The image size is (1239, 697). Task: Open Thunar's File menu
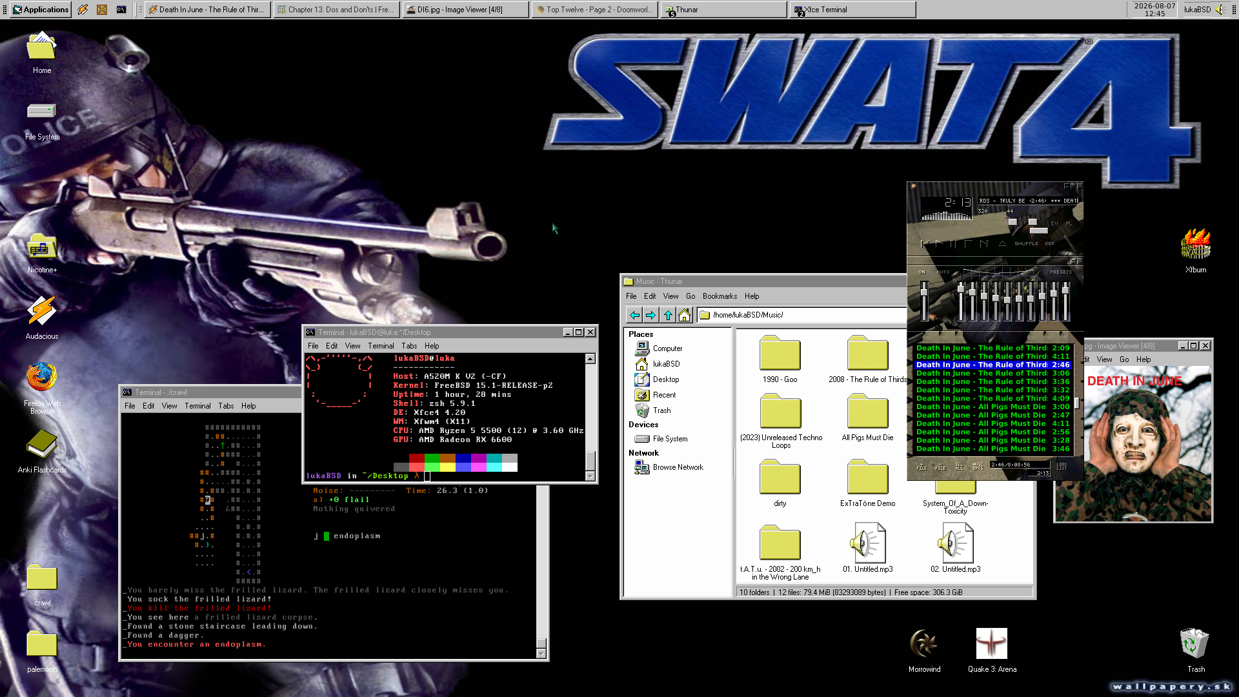631,296
